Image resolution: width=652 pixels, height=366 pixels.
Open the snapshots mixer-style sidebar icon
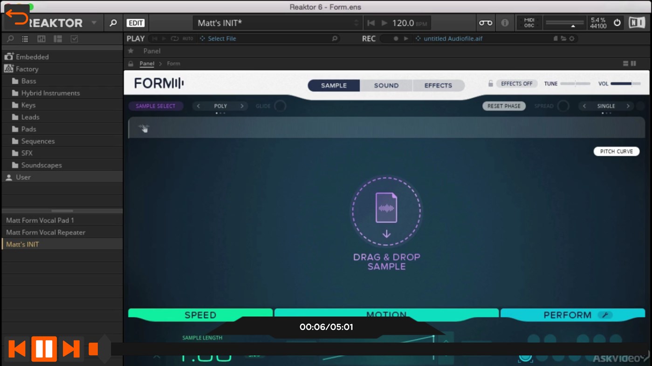point(41,39)
